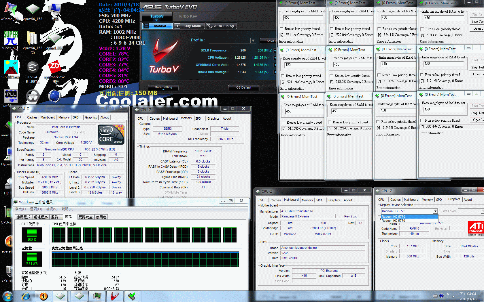Toggle low priority thread in MemTest showing 505.4% coverage
Viewport: 484px width, 302px height.
(422, 121)
